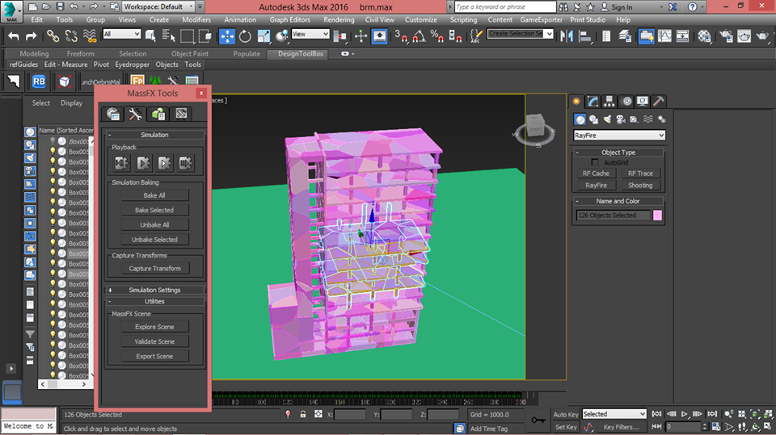Activate the Select and Rotate tool
776x435 pixels.
pos(245,36)
